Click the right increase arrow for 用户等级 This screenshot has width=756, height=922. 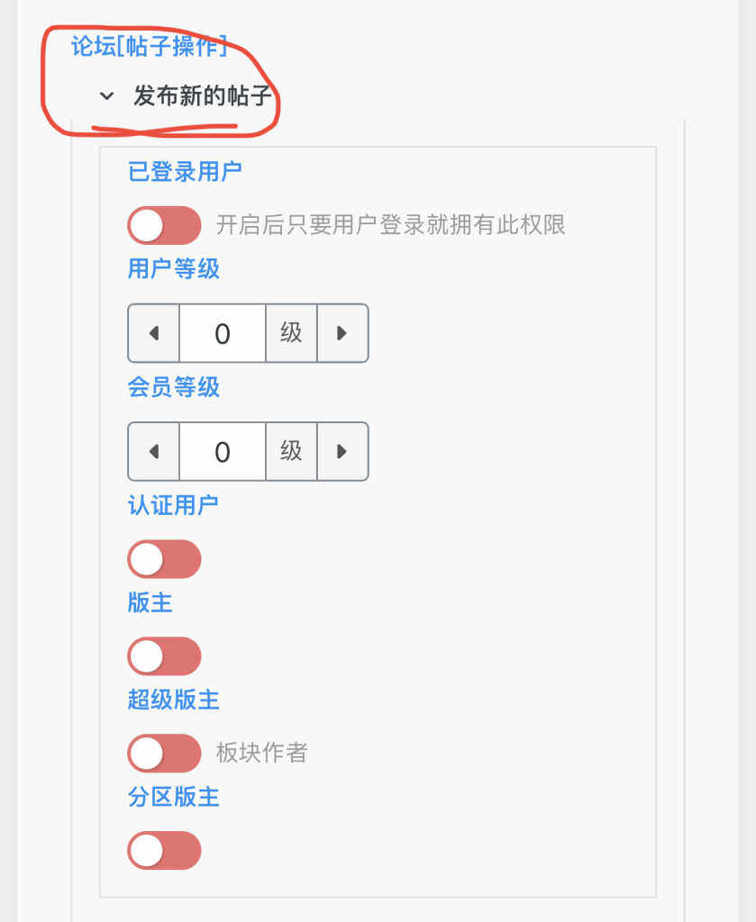point(343,333)
